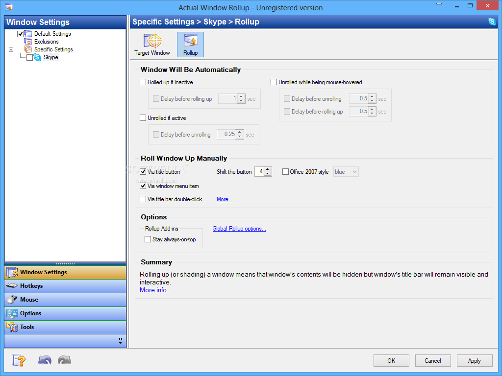The image size is (502, 376).
Task: Click the Options panel icon
Action: 12,313
